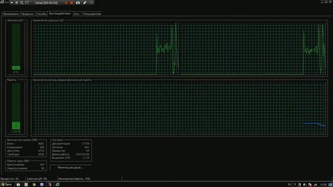Click the magnifier zoom icon in recorder toolbar

point(22,3)
